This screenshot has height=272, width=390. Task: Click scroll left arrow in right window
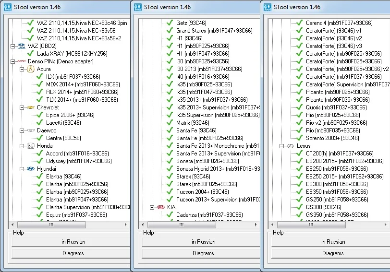coord(272,225)
